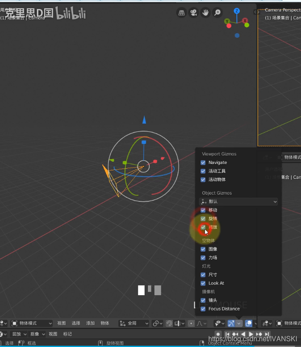Play animation in reverse

pos(243,334)
